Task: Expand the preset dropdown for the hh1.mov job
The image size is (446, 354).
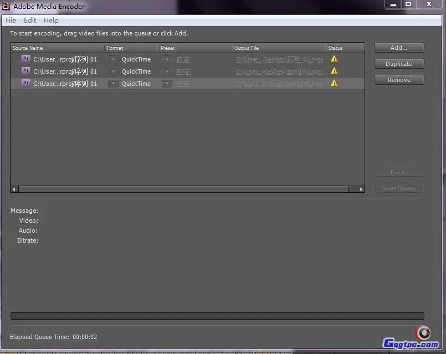Action: pos(167,71)
